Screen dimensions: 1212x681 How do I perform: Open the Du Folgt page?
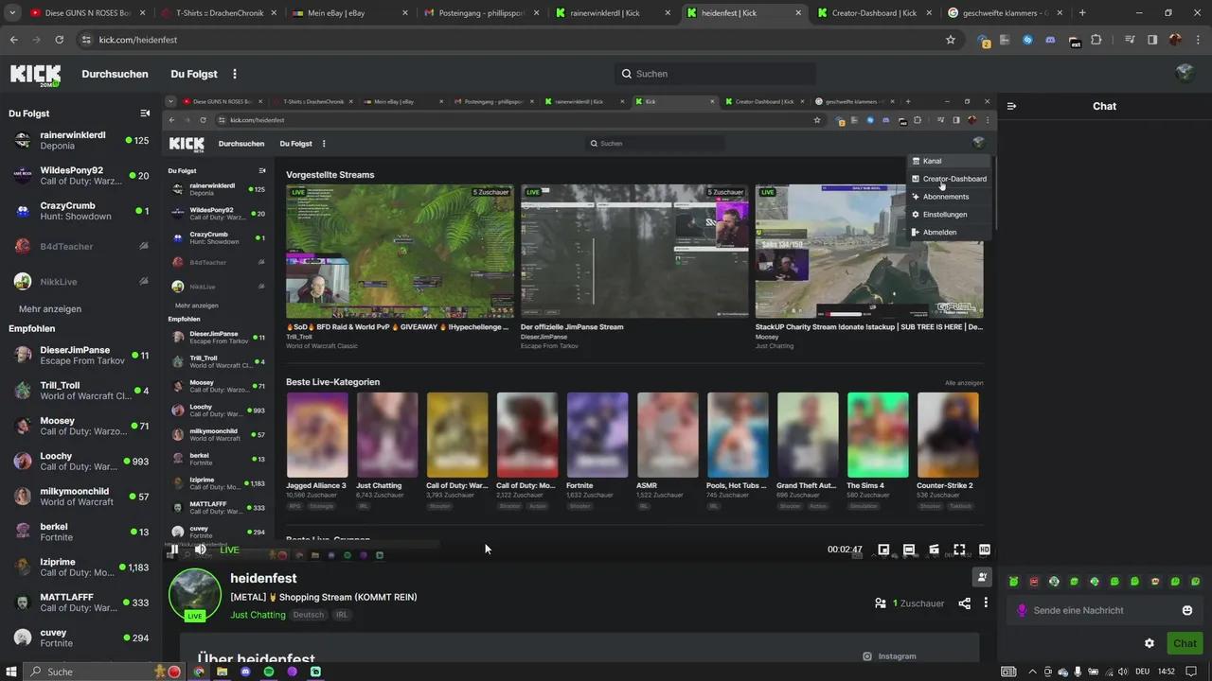click(x=194, y=74)
